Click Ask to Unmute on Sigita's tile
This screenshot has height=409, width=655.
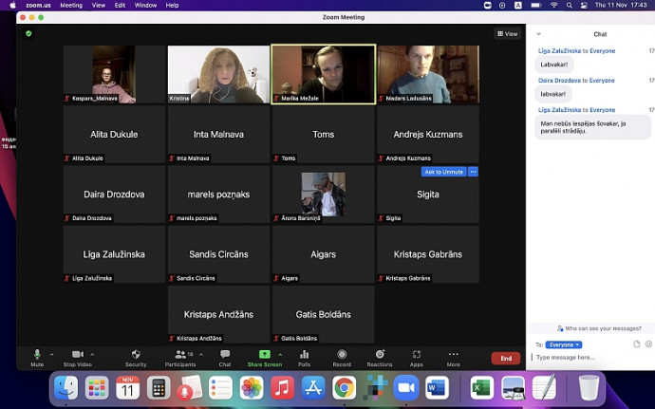(x=443, y=172)
